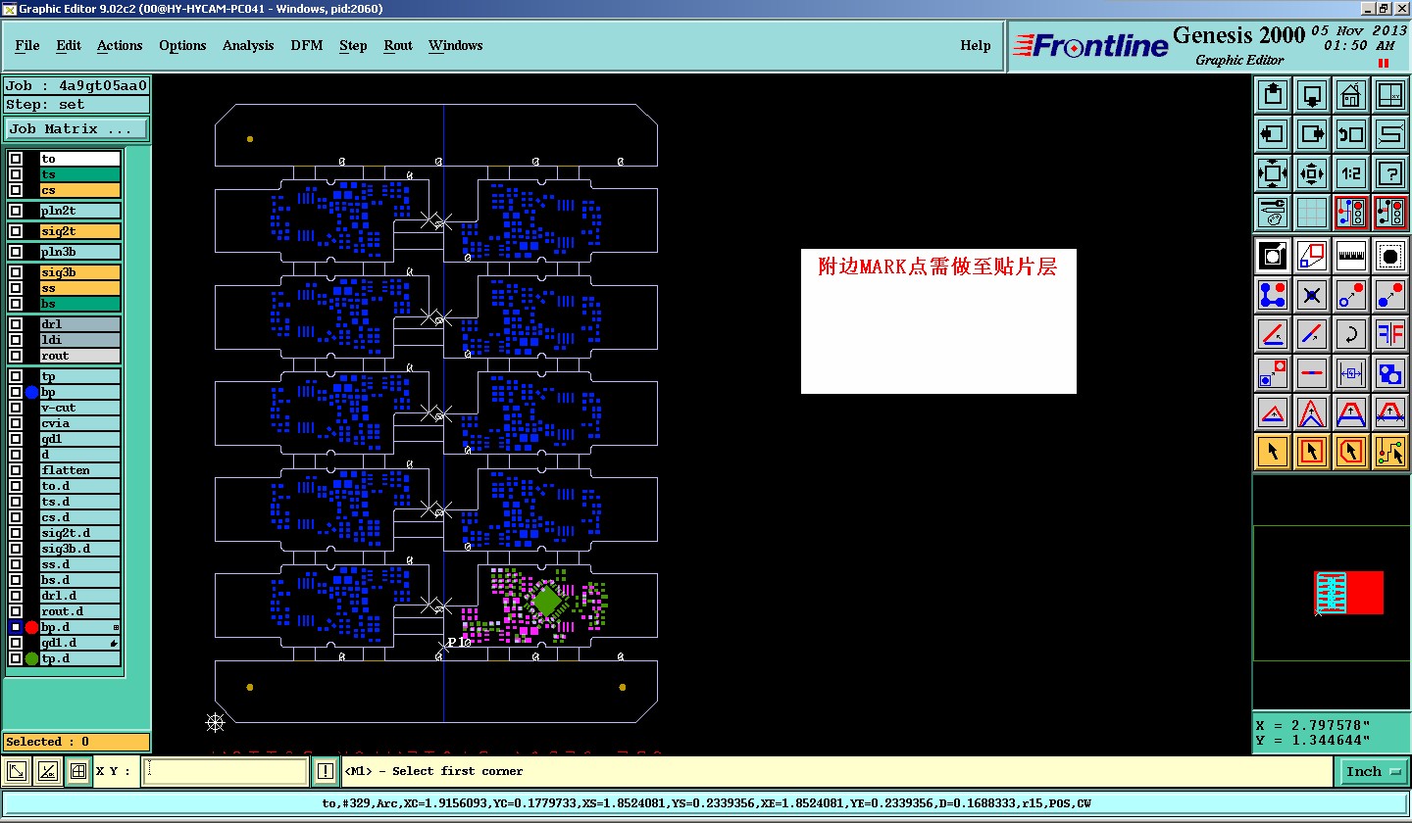This screenshot has width=1412, height=823.
Task: Click the X crossed point snap icon
Action: [1312, 294]
